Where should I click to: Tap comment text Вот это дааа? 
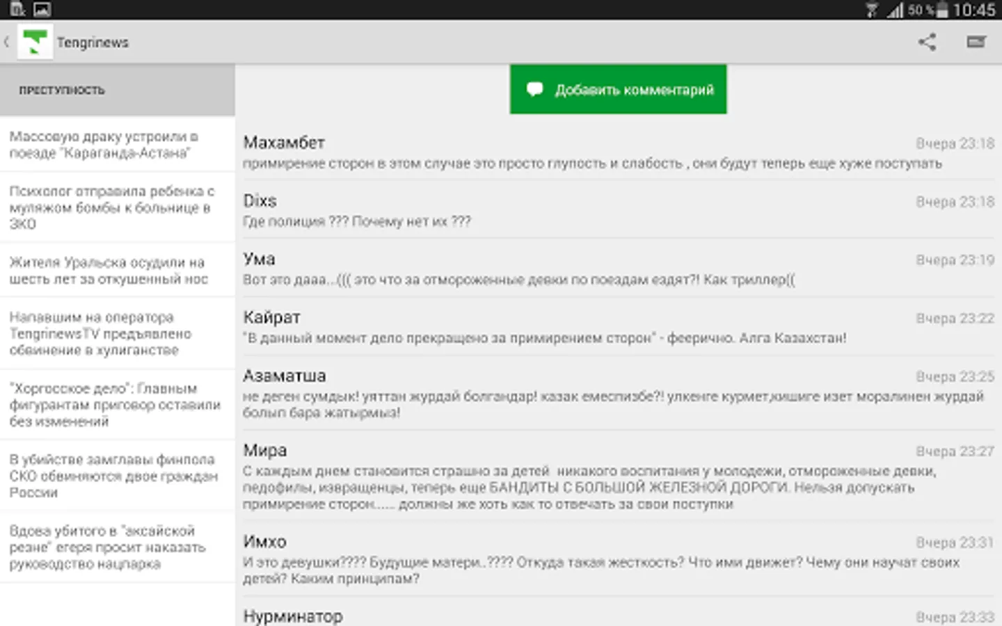click(x=518, y=280)
